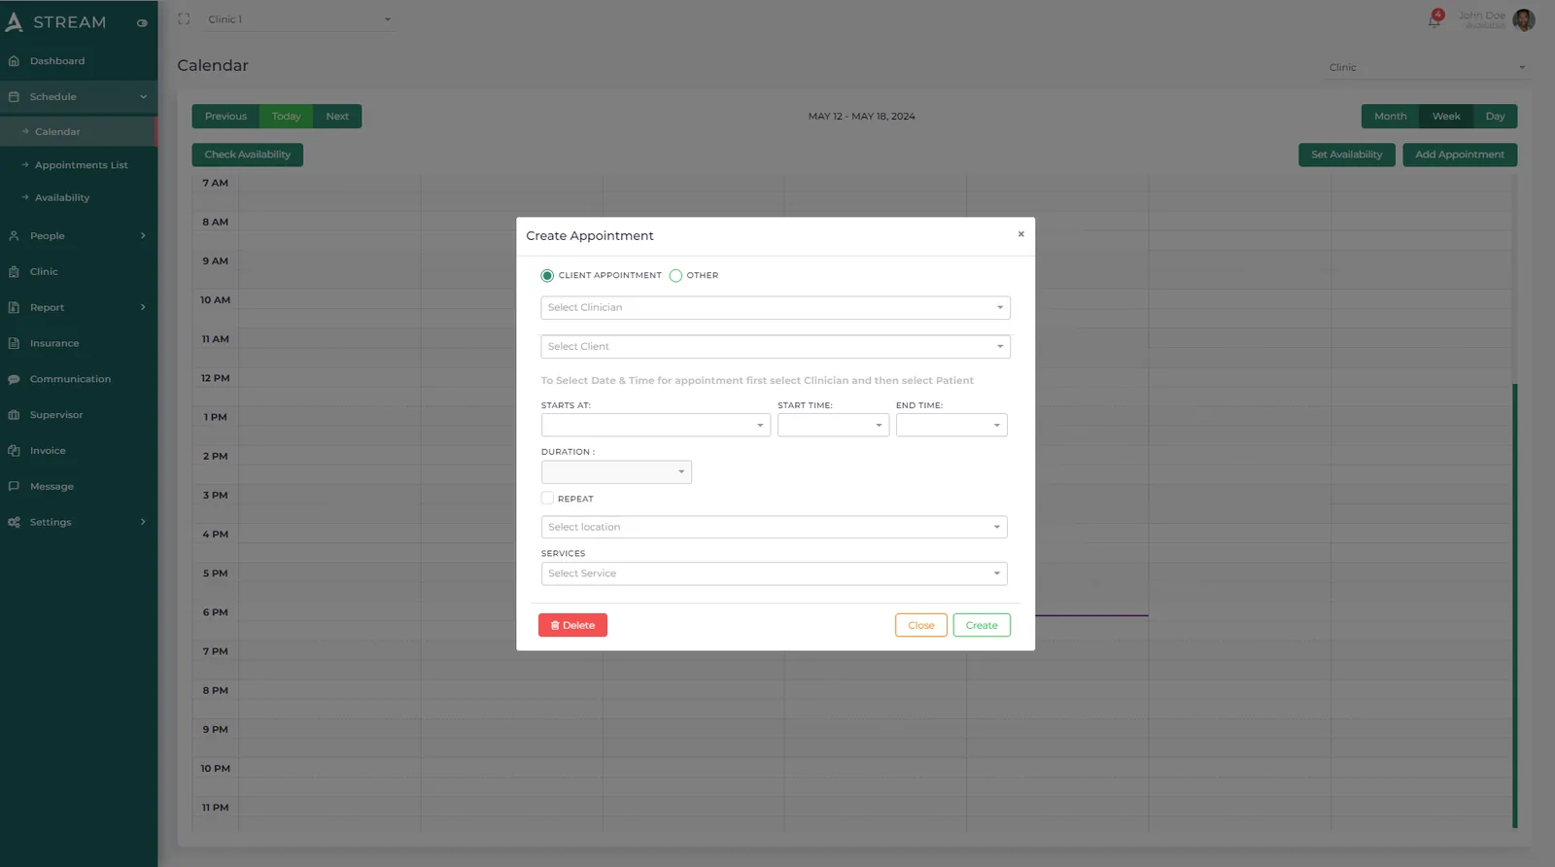This screenshot has height=867, width=1555.
Task: Click John Doe profile avatar
Action: pos(1524,19)
